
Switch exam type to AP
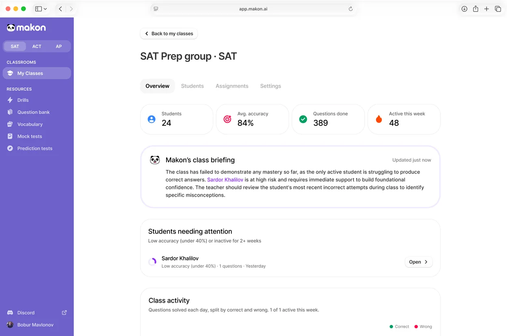(59, 46)
